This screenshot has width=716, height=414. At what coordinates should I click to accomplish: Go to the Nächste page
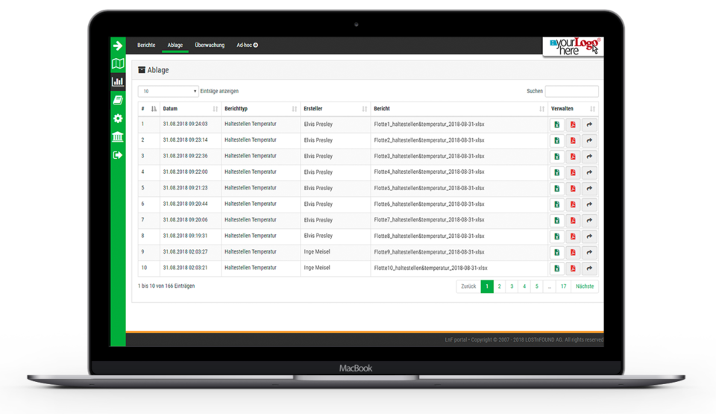(585, 286)
